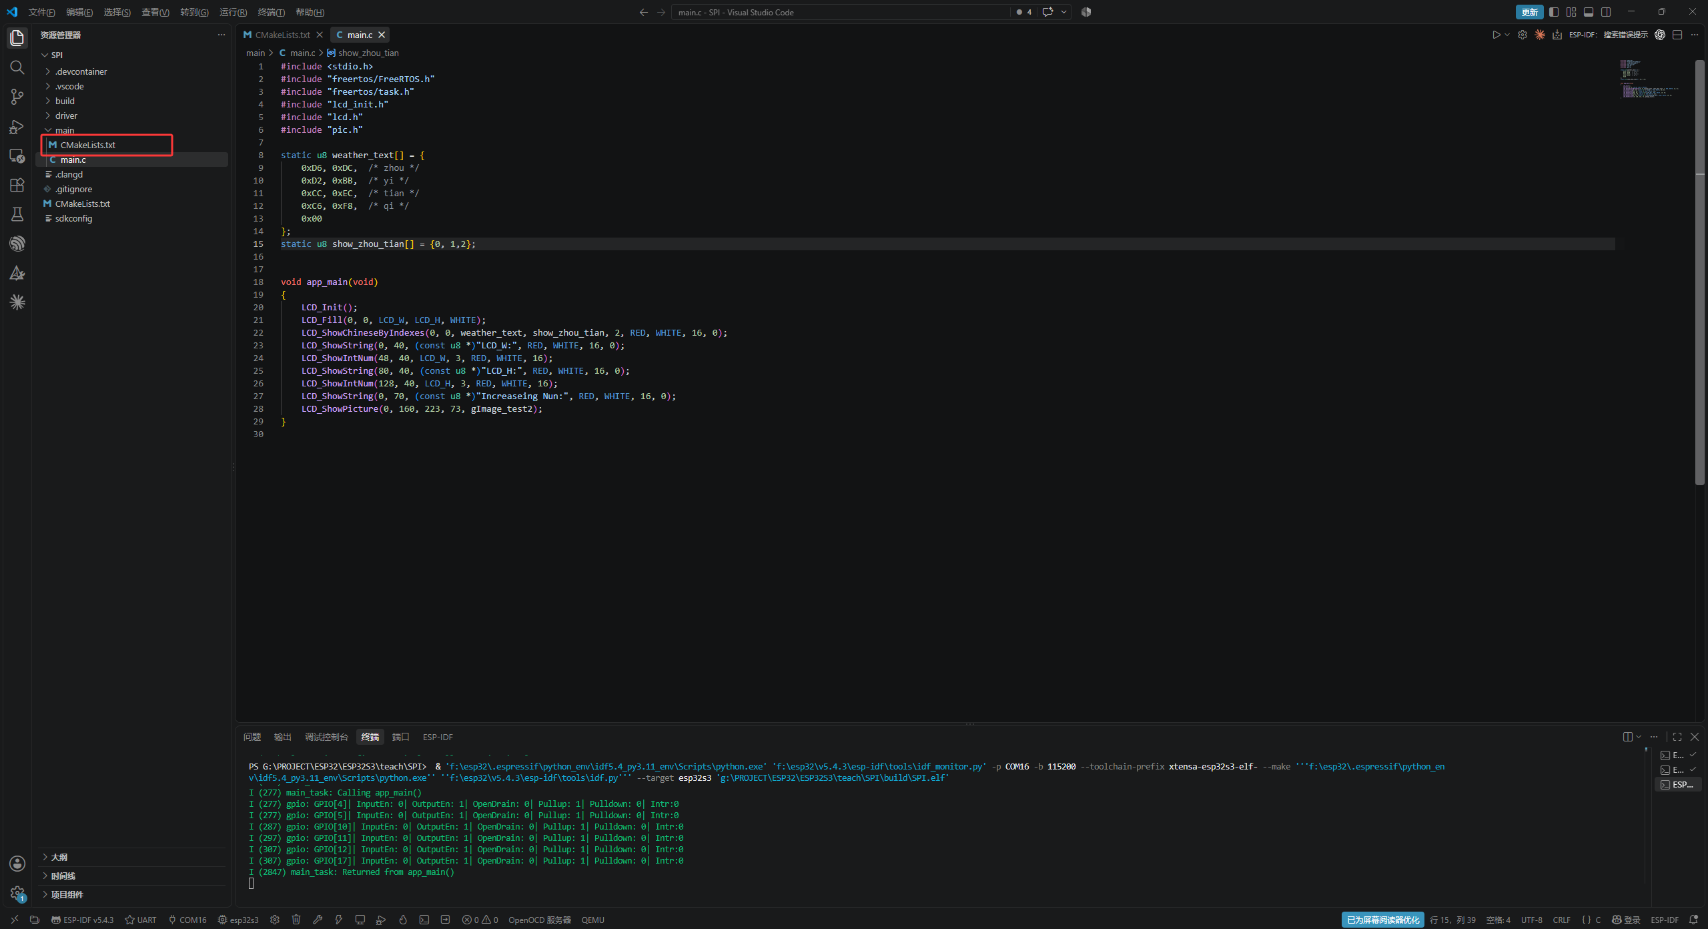The height and width of the screenshot is (929, 1708).
Task: Click the CRLF line ending indicator
Action: (x=1561, y=920)
